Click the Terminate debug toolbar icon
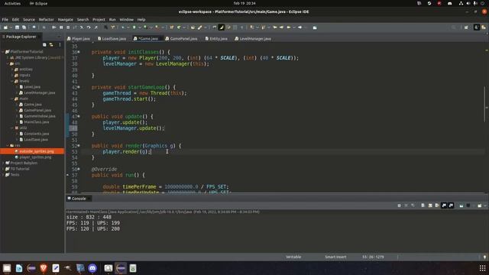 click(x=68, y=27)
